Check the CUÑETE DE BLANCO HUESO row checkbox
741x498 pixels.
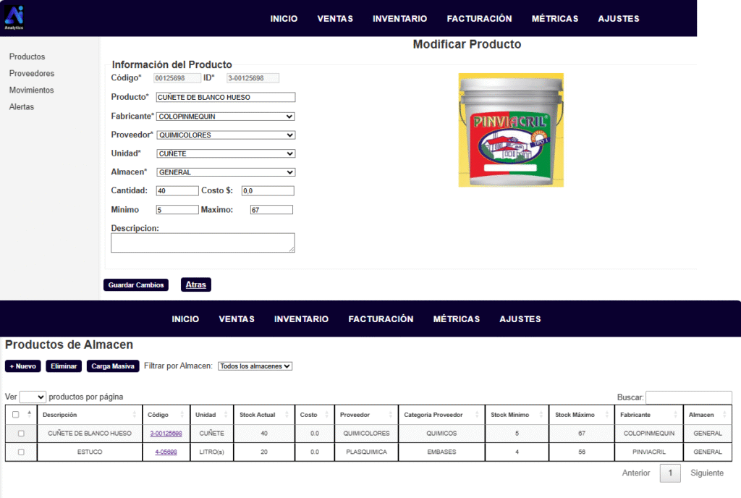tap(21, 434)
